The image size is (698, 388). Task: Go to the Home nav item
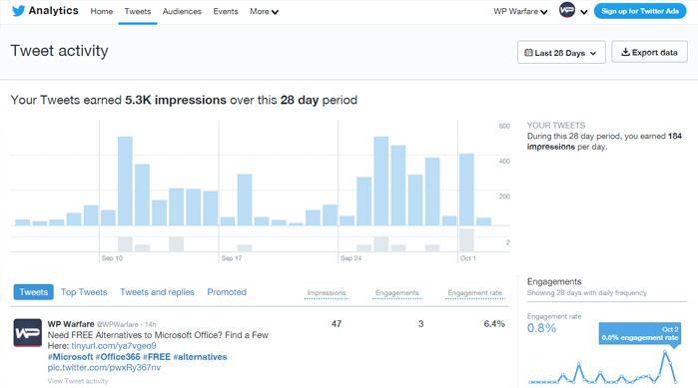[102, 12]
